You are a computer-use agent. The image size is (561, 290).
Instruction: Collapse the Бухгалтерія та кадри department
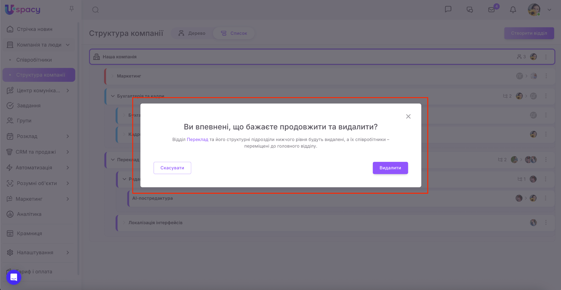113,96
